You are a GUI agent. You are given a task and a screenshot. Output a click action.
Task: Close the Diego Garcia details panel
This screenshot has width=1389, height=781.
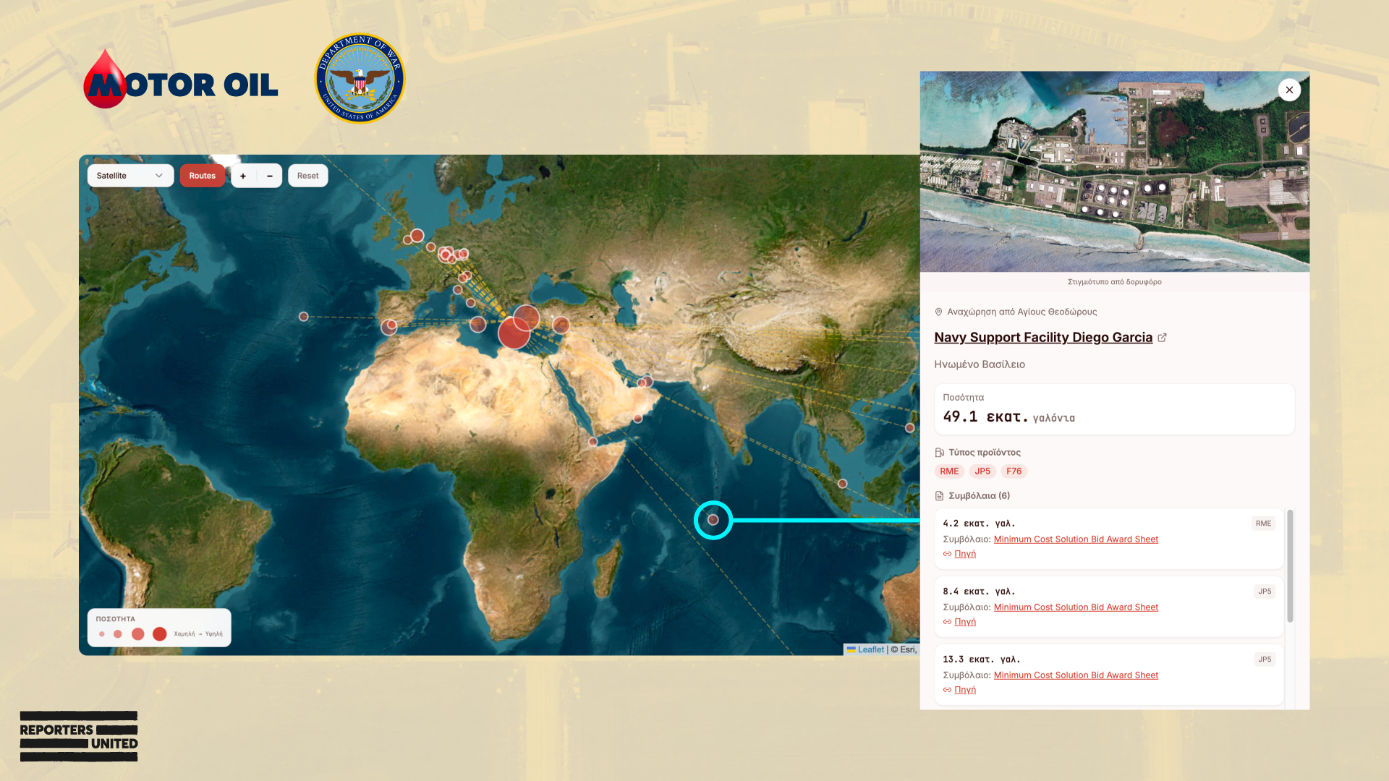1289,90
